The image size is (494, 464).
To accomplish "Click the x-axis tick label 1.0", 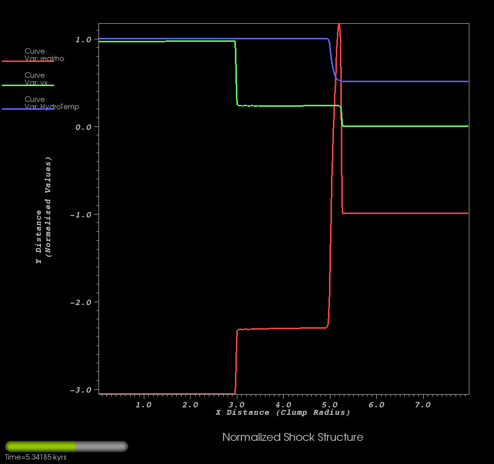I will click(x=143, y=404).
